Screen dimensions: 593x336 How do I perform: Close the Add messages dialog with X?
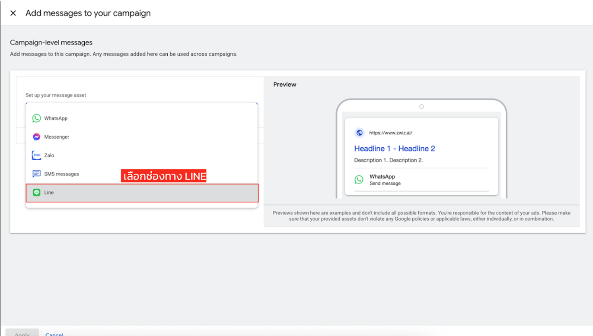13,13
